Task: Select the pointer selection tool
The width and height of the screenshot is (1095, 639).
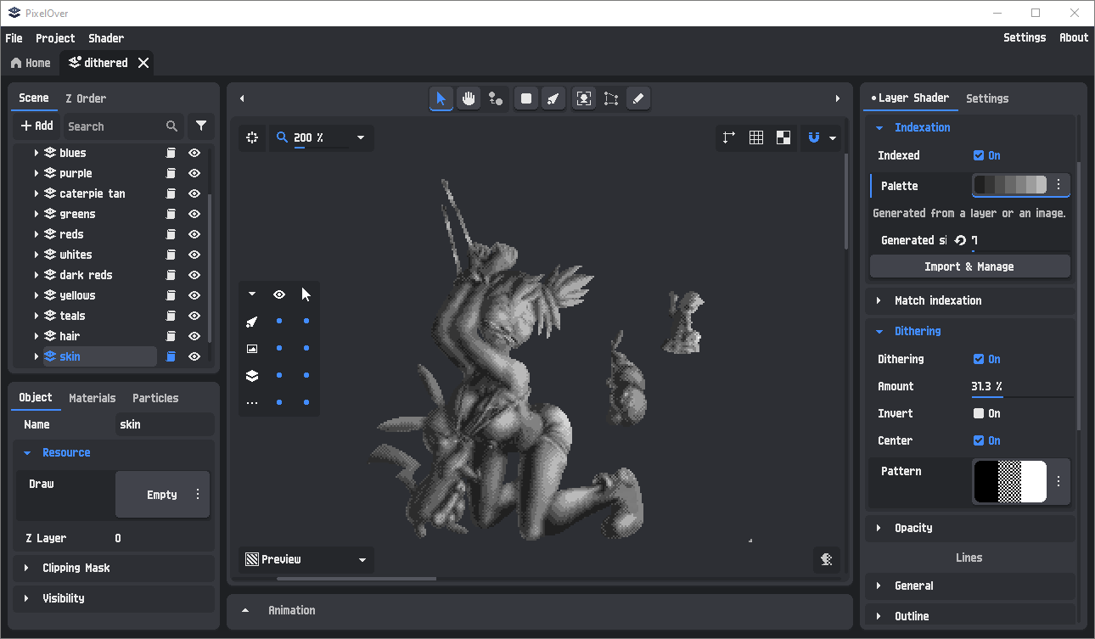Action: (441, 98)
